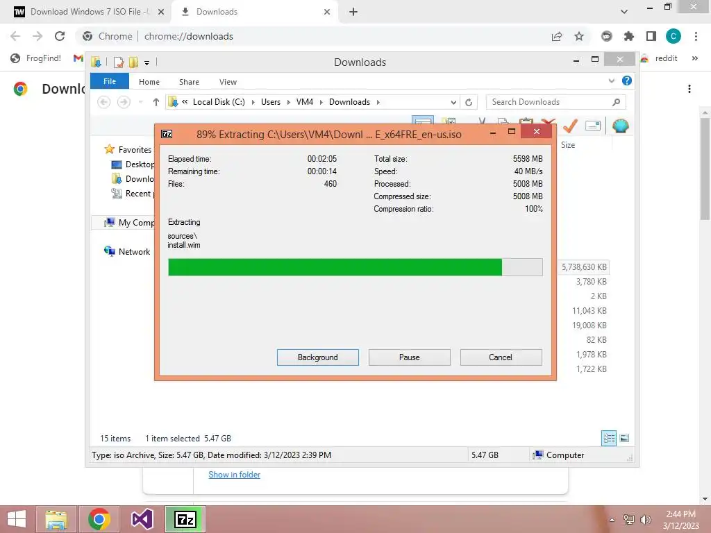Open FrogFind! bookmark

pos(36,58)
